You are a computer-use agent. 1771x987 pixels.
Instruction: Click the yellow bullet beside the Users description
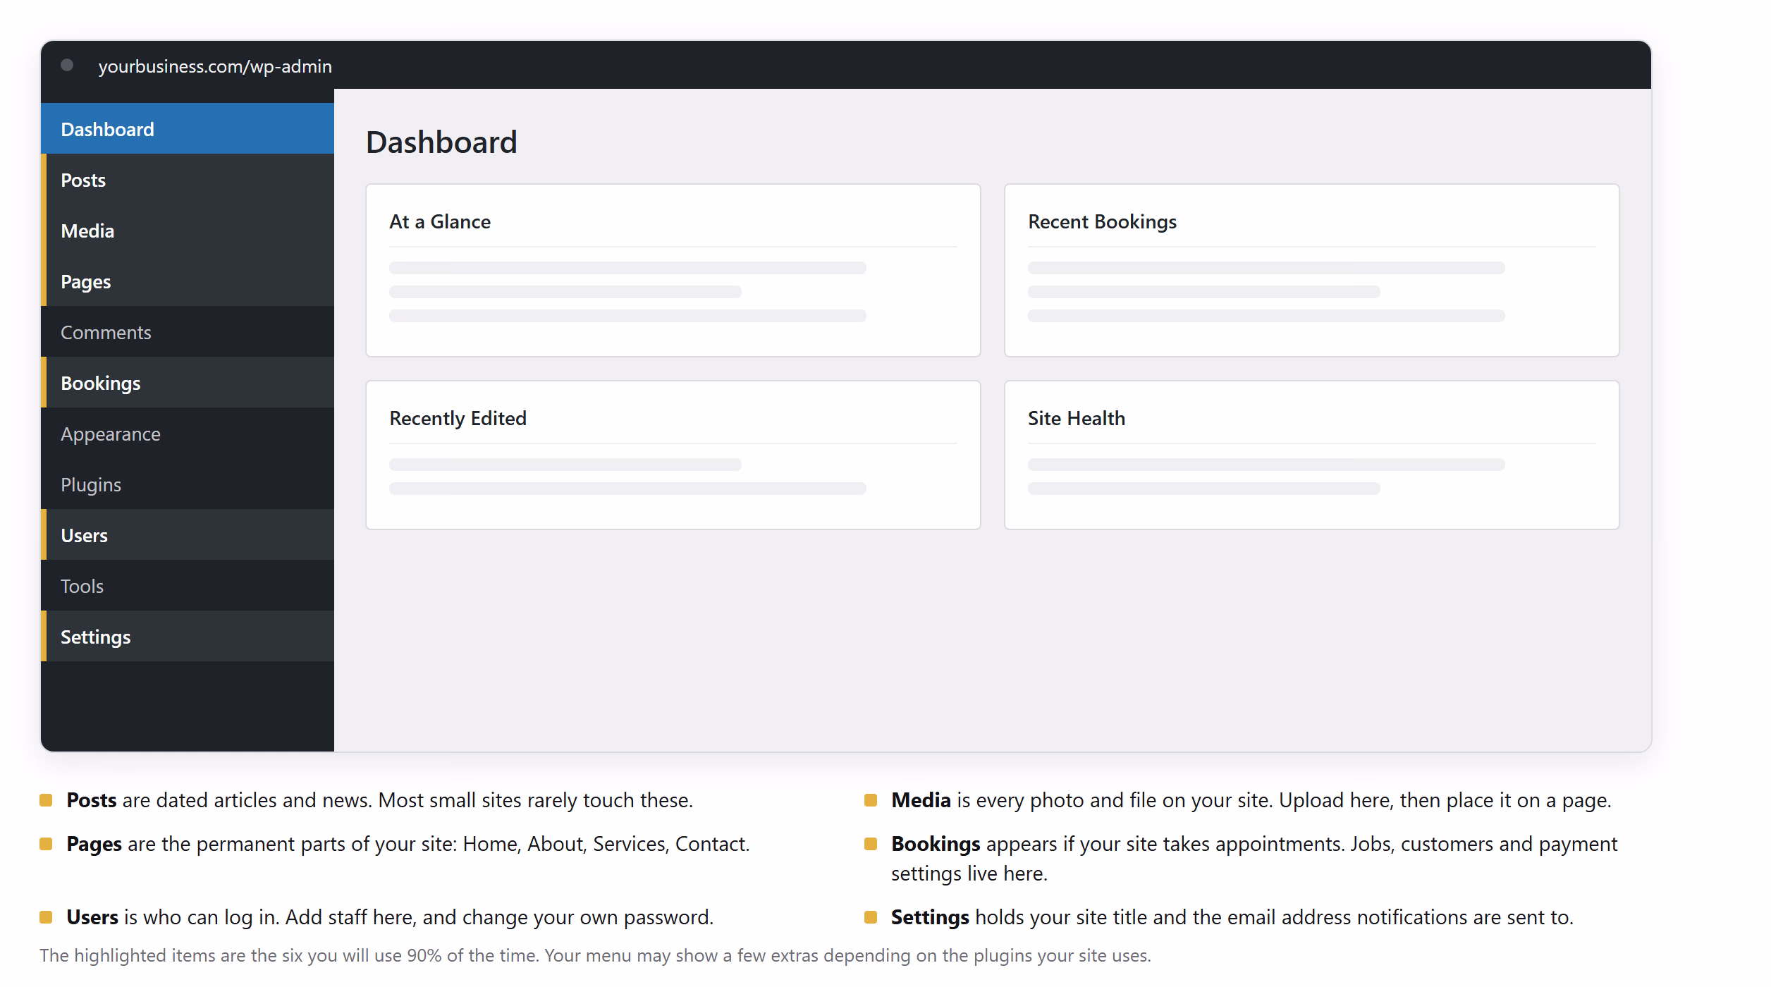point(46,917)
